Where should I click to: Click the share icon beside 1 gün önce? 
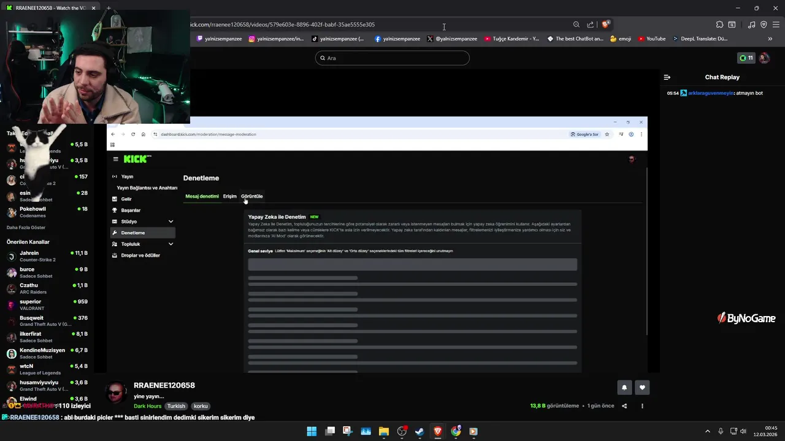(624, 406)
